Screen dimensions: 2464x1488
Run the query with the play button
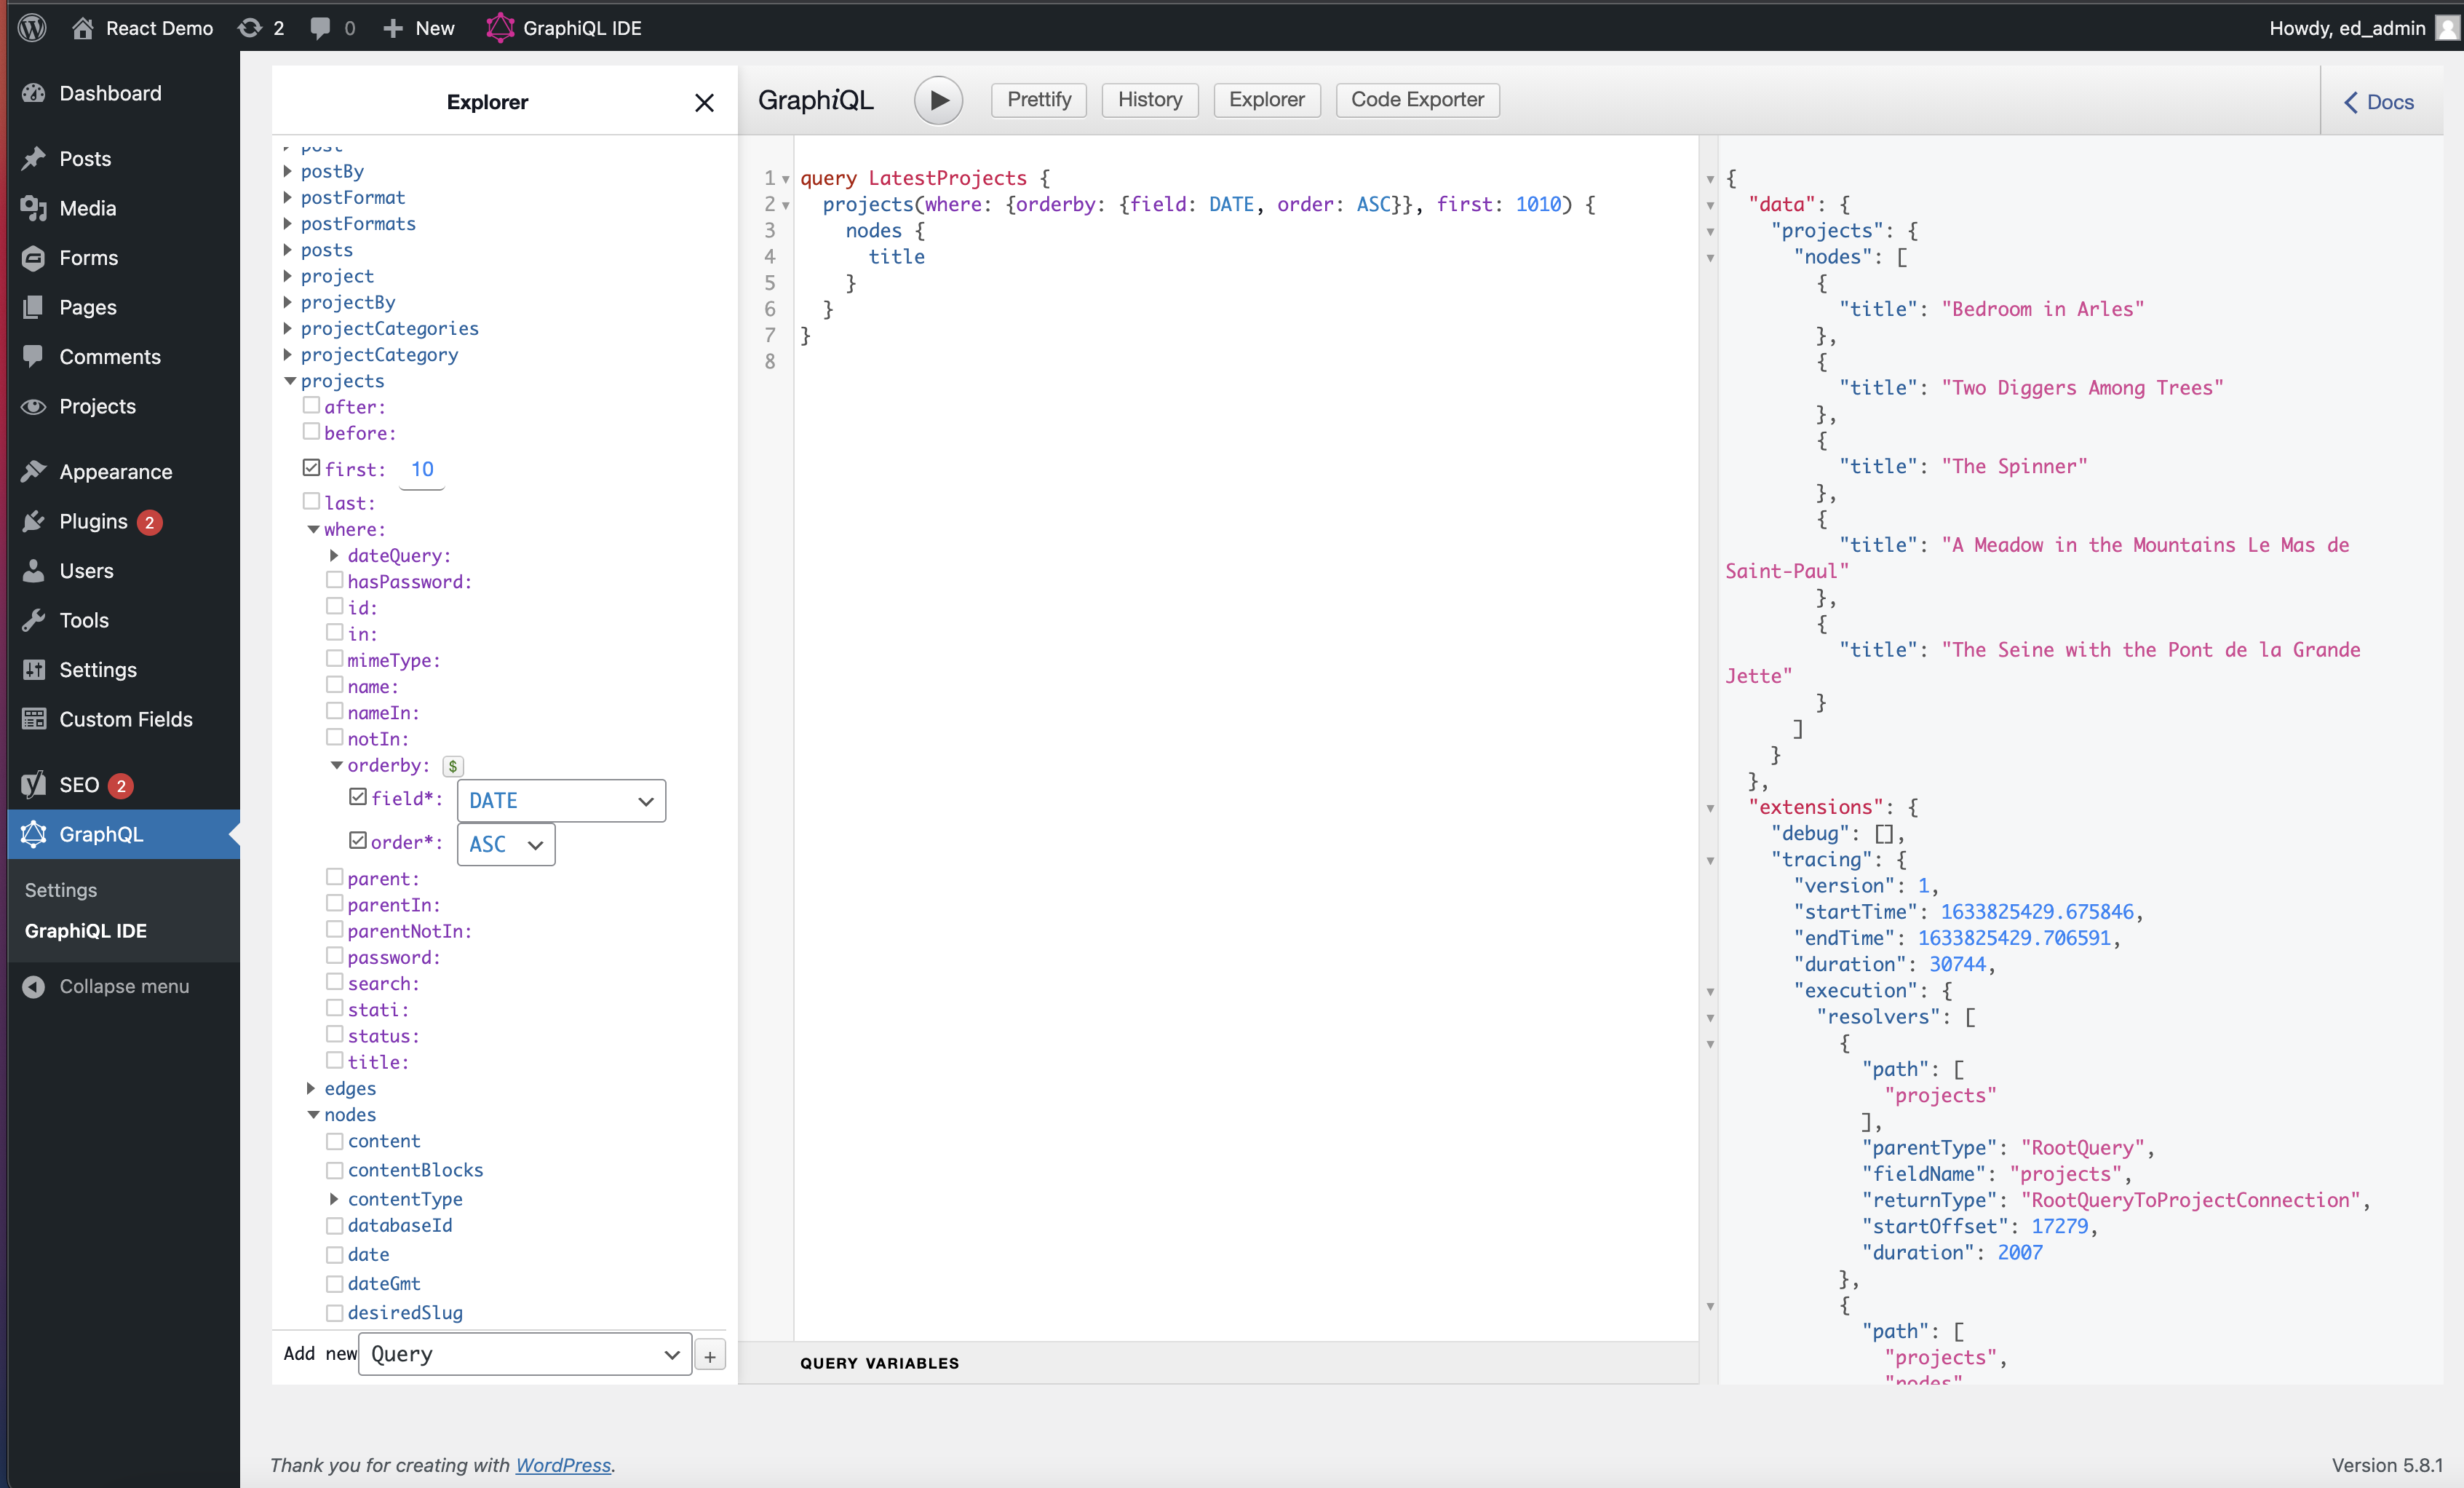coord(937,100)
